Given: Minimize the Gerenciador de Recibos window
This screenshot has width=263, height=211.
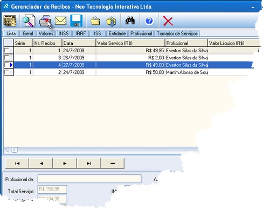Looking at the screenshot, I should point(253,7).
